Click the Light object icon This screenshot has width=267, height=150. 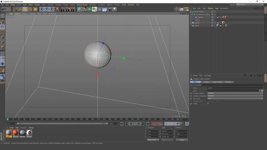pyautogui.click(x=115, y=9)
